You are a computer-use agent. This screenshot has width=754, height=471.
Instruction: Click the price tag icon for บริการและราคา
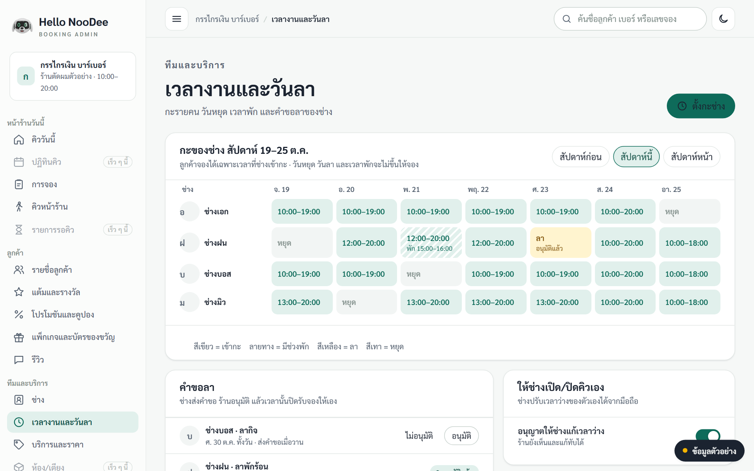point(19,445)
